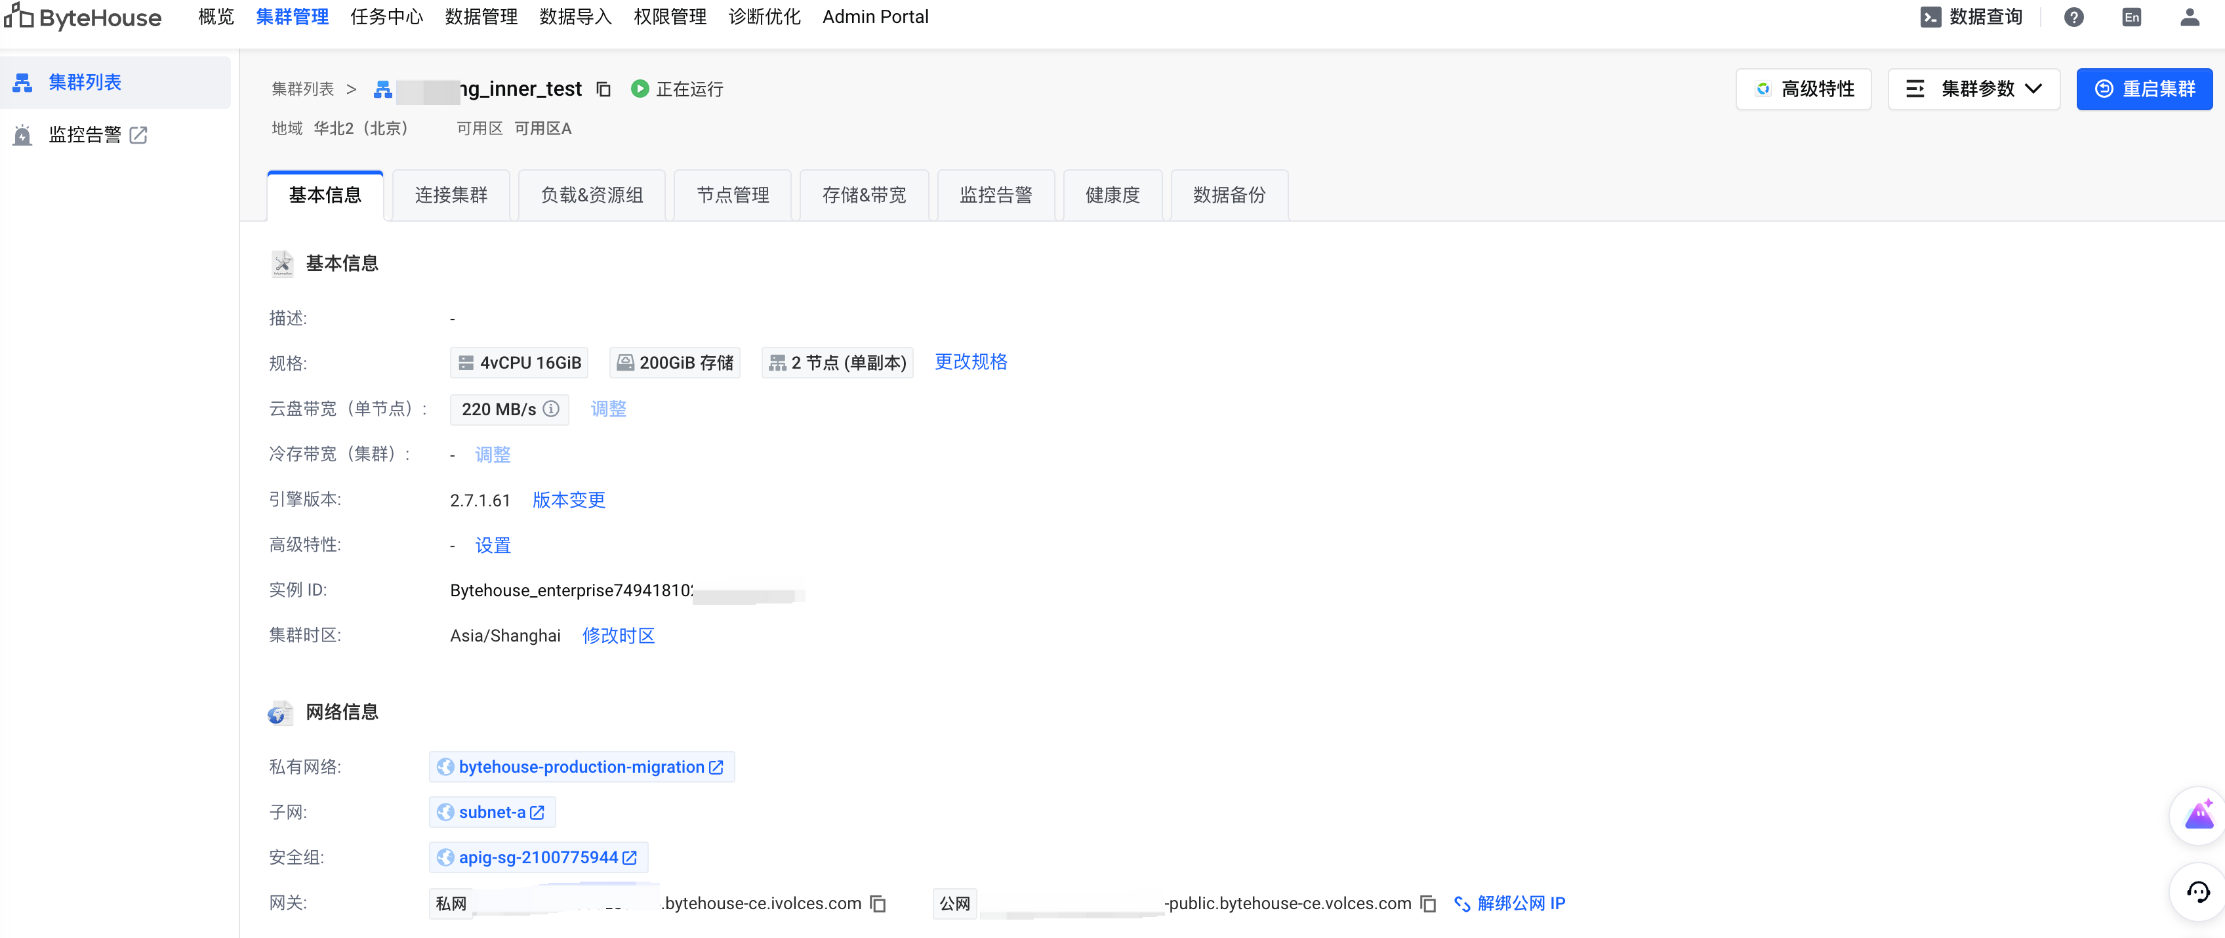2225x938 pixels.
Task: Switch to the 数据备份 tab
Action: click(x=1229, y=195)
